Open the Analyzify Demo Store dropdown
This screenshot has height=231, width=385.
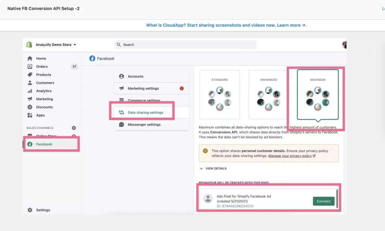coord(56,45)
